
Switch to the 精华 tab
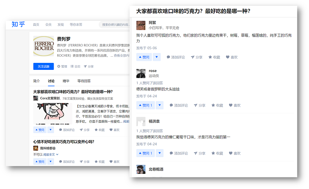pos(66,81)
